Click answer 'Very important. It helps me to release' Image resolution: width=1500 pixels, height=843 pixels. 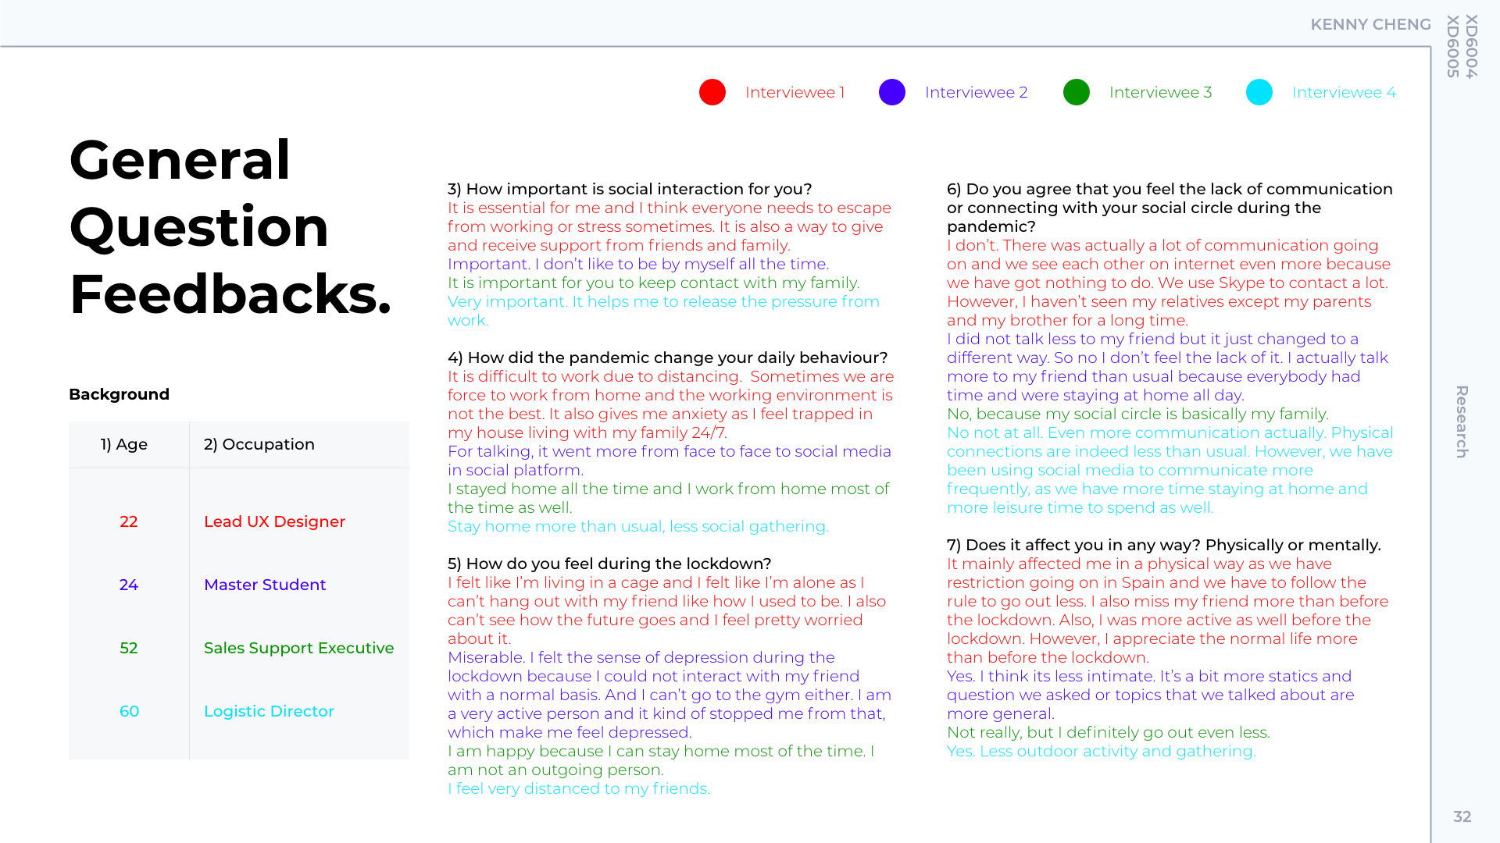pos(663,311)
